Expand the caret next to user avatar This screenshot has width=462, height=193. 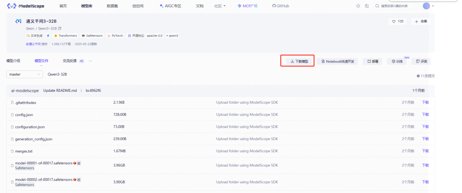(433, 6)
